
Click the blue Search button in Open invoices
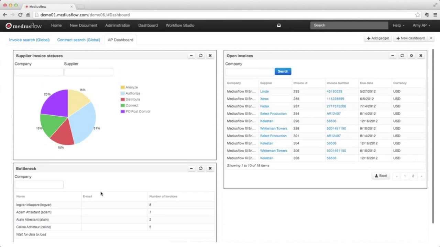[x=283, y=71]
